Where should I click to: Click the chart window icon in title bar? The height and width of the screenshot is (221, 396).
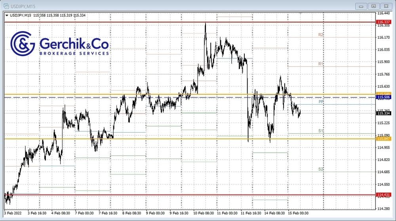point(6,6)
